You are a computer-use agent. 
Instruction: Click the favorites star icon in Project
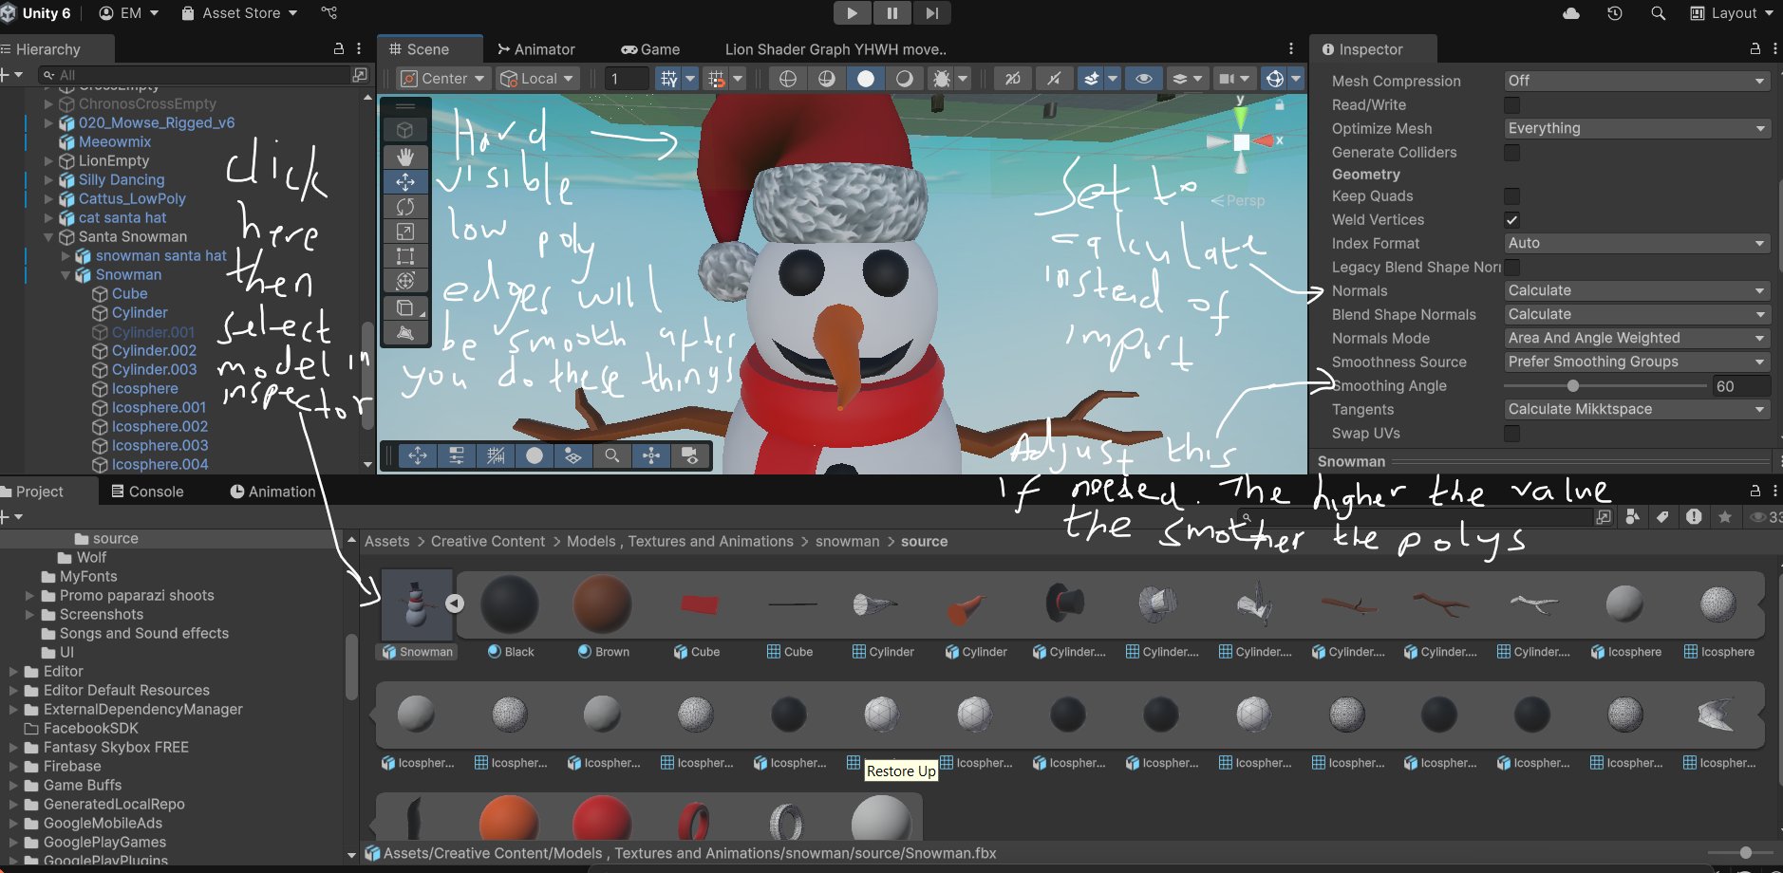pyautogui.click(x=1725, y=516)
